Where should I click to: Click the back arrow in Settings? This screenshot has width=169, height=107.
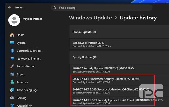coord(10,8)
